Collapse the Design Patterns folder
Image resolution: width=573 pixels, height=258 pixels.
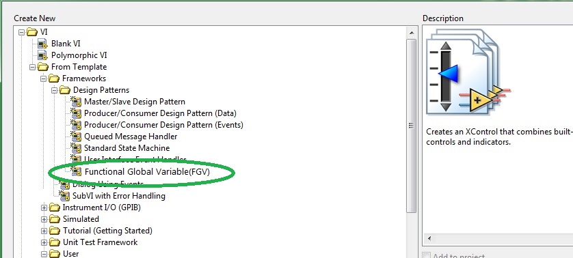(55, 90)
